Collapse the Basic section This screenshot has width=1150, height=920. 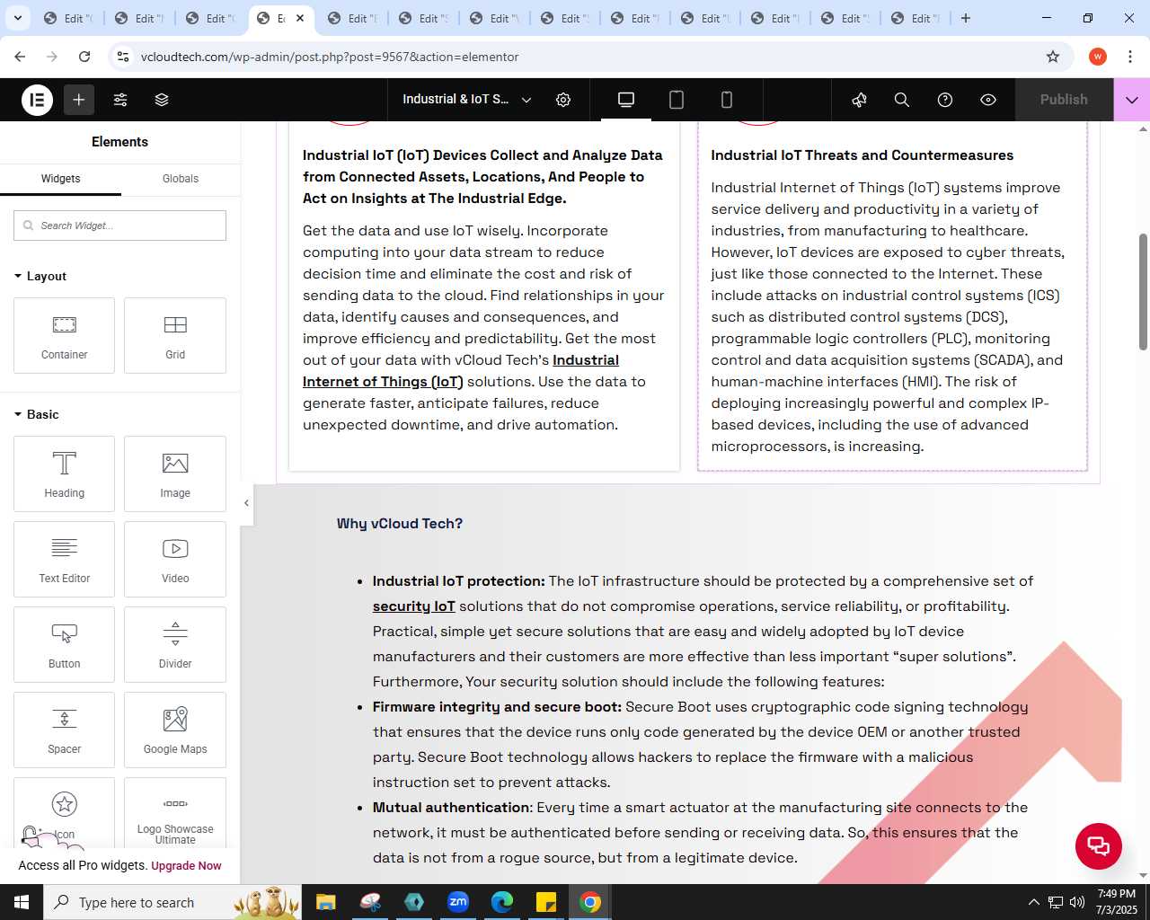(x=37, y=414)
